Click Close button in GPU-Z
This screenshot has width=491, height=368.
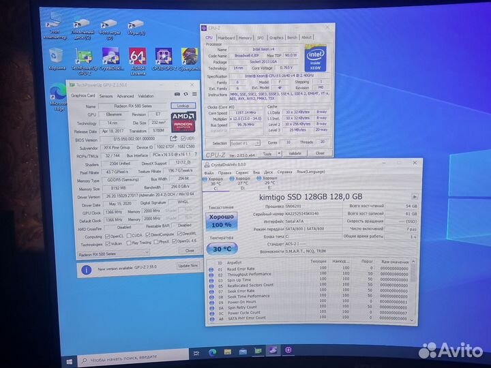coord(190,250)
